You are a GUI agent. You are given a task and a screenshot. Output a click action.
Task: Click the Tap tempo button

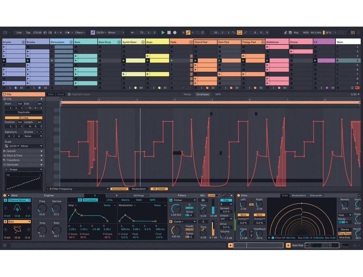pos(28,32)
